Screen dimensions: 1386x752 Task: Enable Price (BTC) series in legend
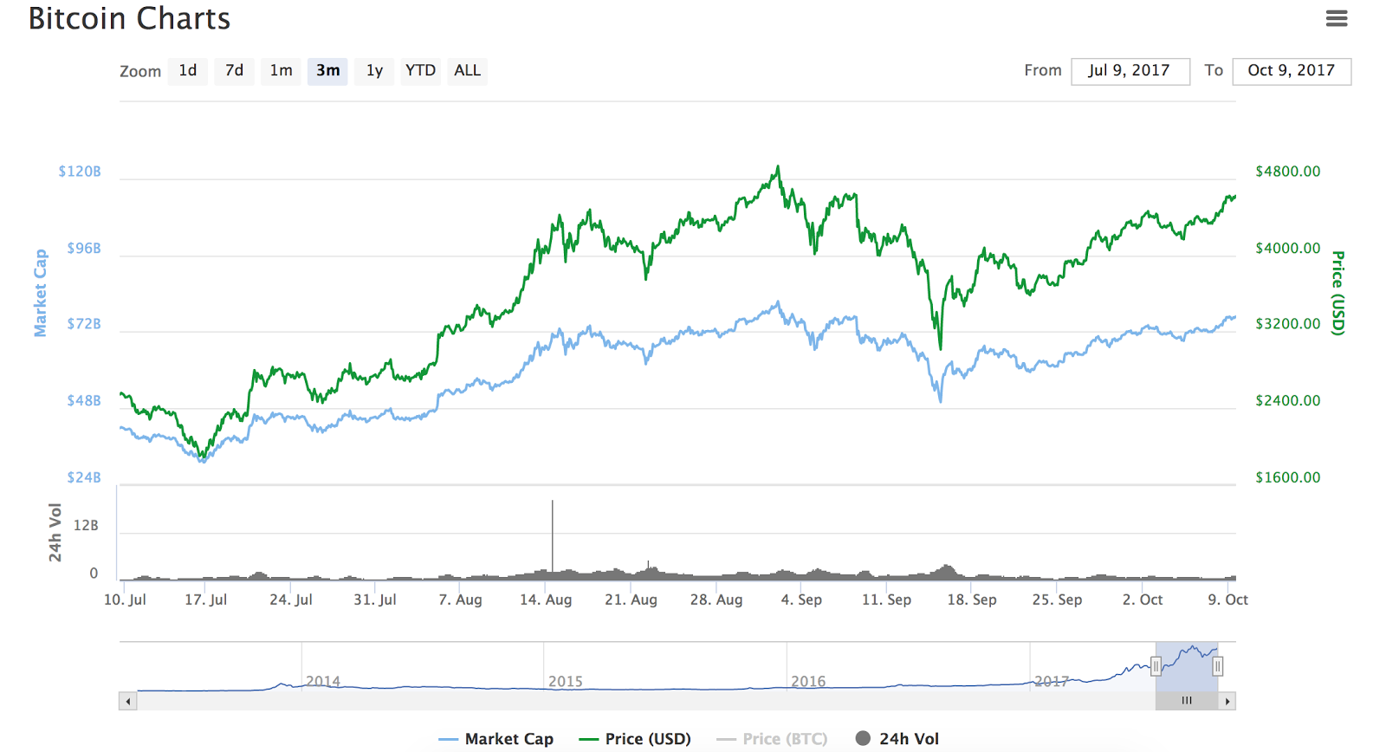(773, 739)
